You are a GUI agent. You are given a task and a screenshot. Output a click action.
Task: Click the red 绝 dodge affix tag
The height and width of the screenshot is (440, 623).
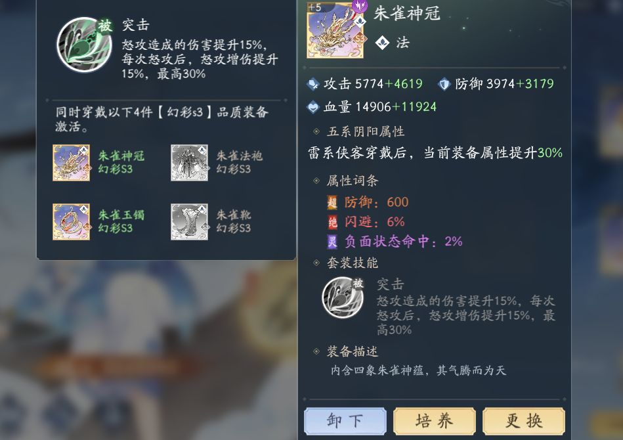tap(332, 222)
